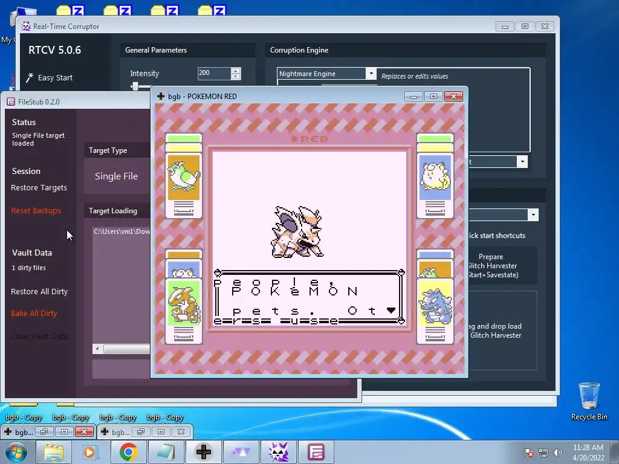Increase Intensity spinner value
The height and width of the screenshot is (464, 619).
[x=236, y=71]
